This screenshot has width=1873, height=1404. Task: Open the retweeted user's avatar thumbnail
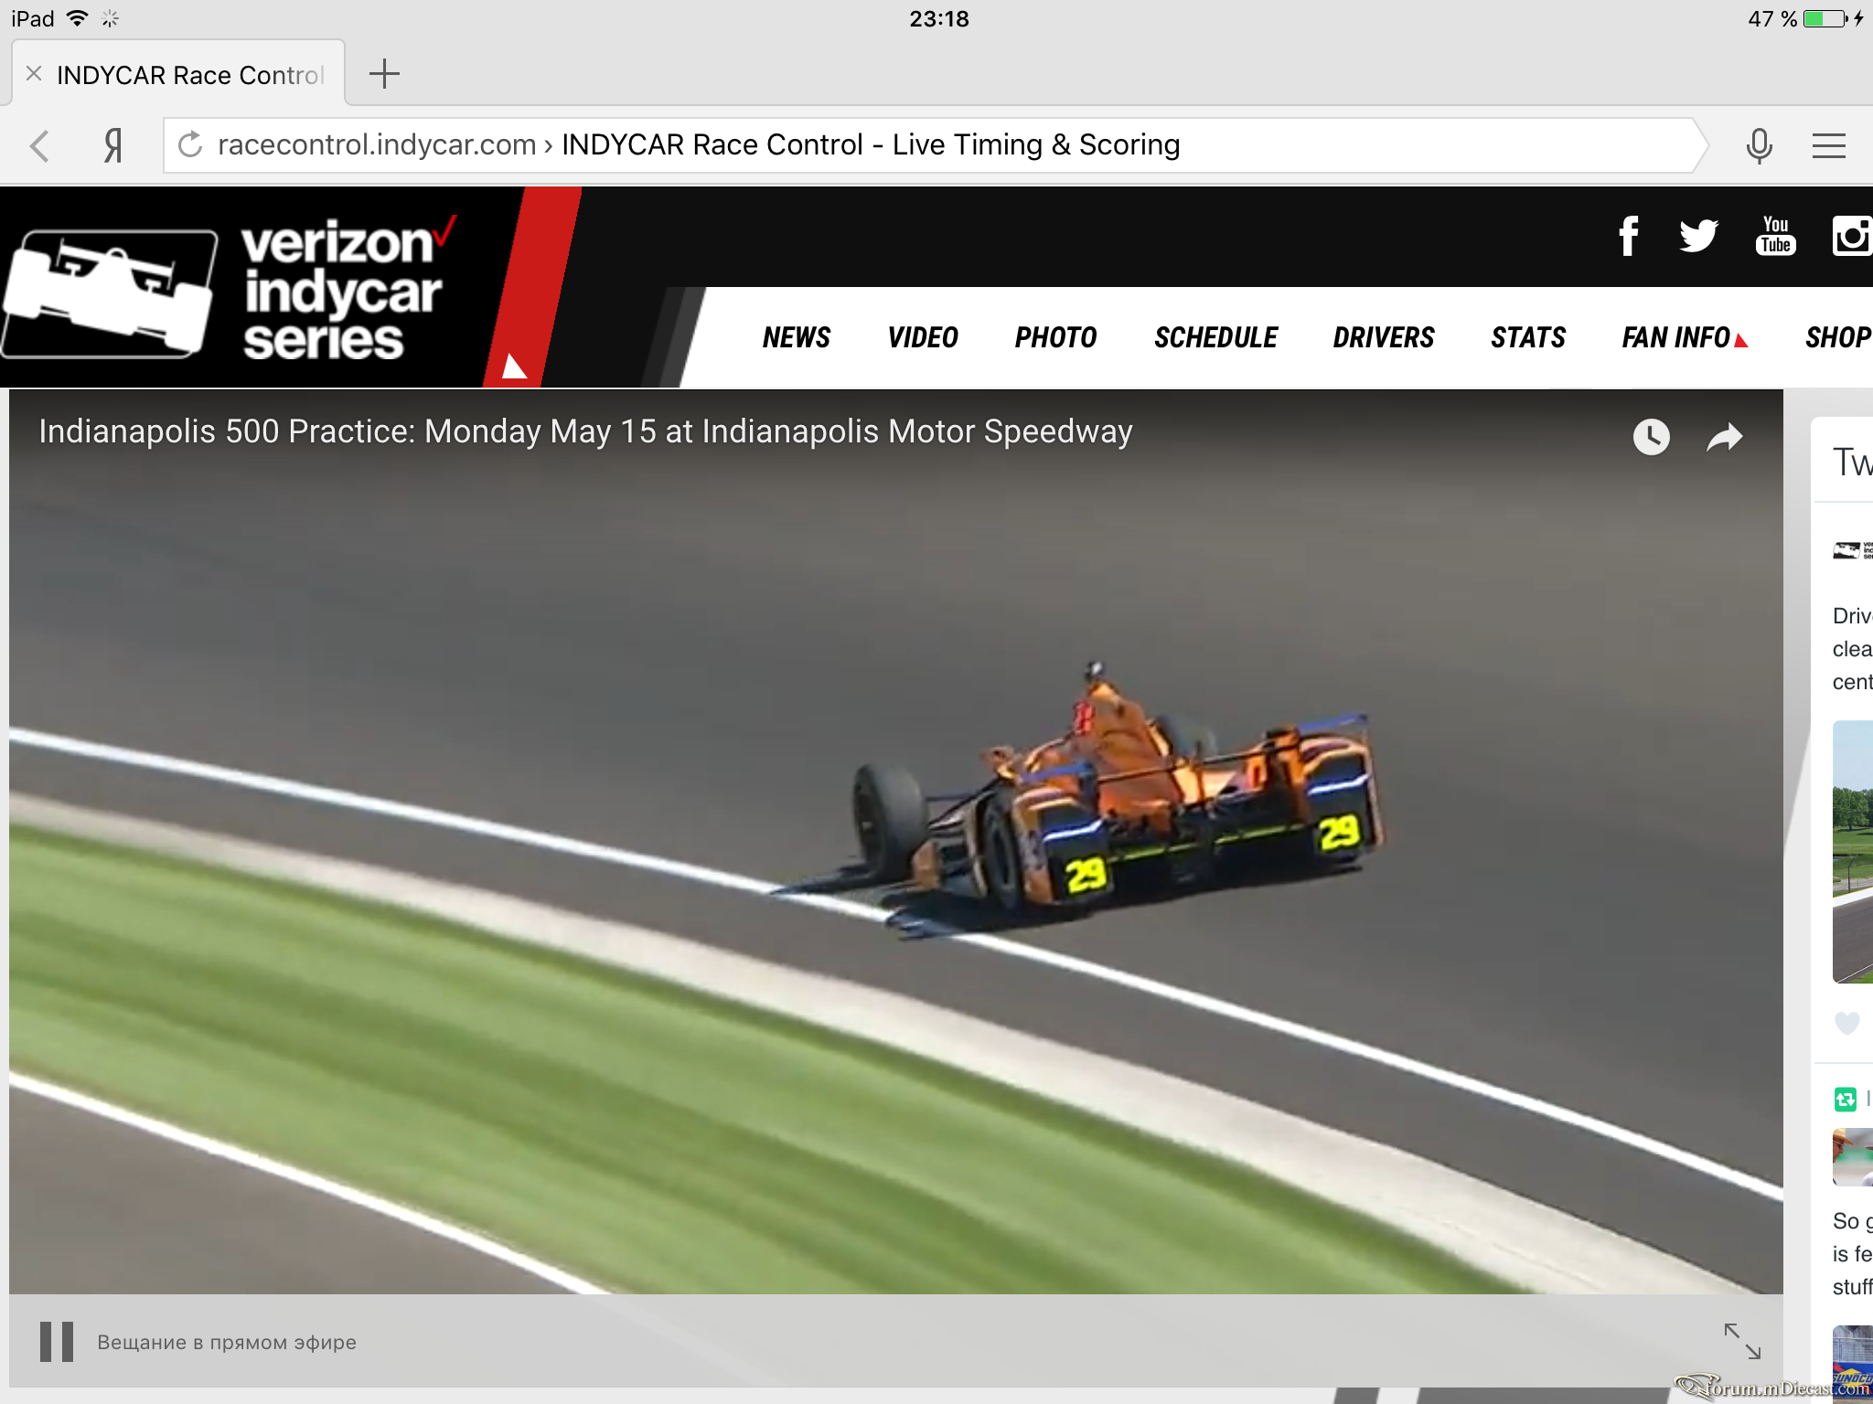[x=1853, y=1157]
